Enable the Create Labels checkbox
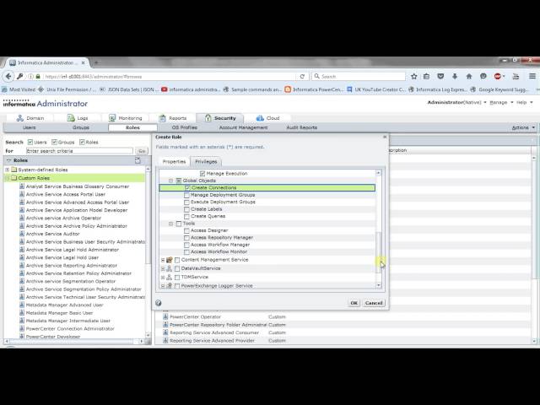Image resolution: width=540 pixels, height=405 pixels. point(186,209)
